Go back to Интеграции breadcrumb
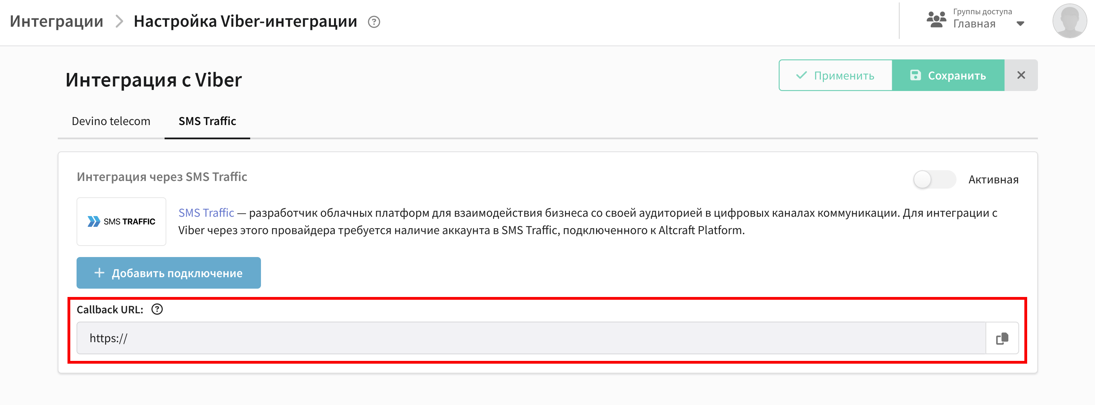The image size is (1095, 405). [56, 21]
